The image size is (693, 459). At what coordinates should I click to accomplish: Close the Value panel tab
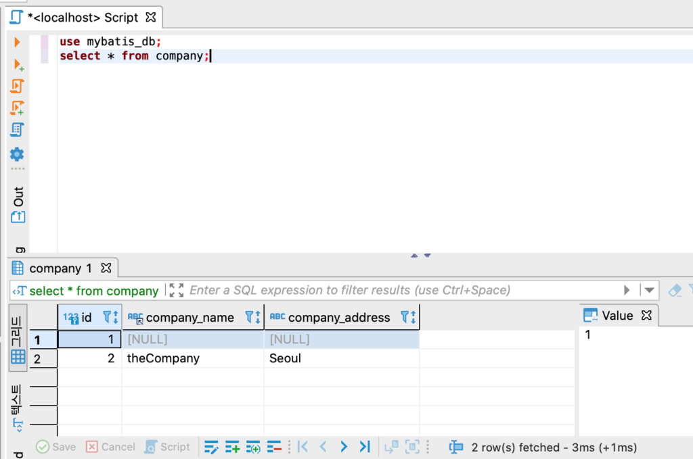coord(646,316)
